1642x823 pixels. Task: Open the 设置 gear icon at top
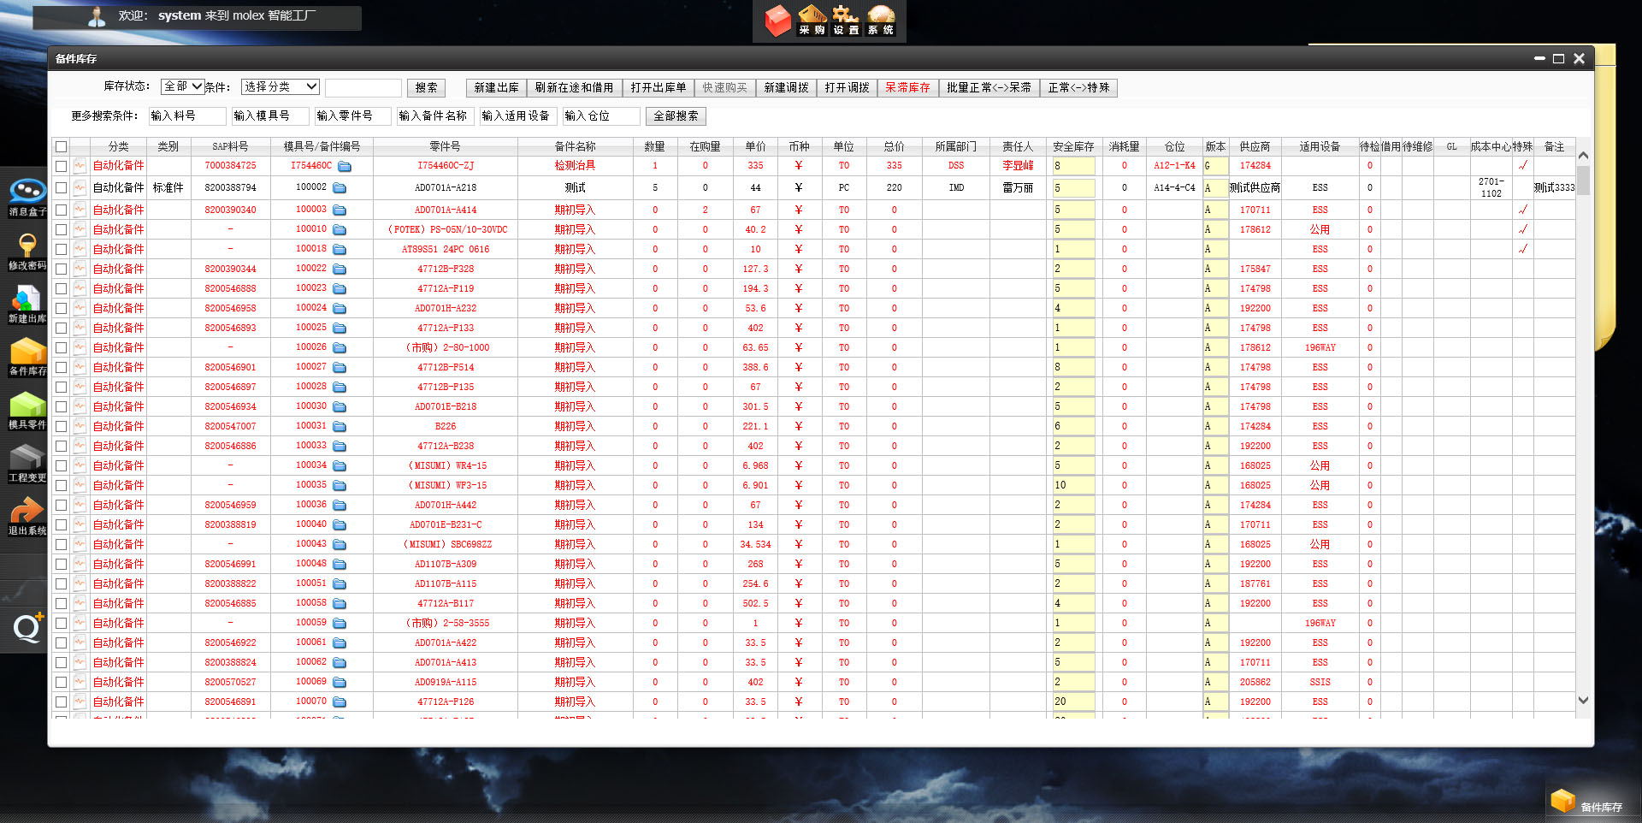[846, 20]
